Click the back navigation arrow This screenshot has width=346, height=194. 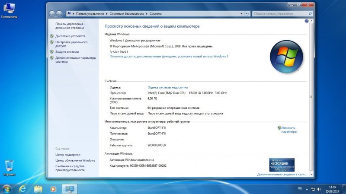(x=52, y=14)
